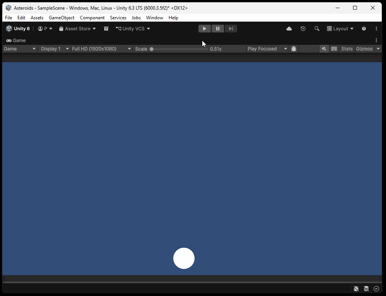The image size is (386, 296).
Task: Open the Component menu
Action: 92,18
